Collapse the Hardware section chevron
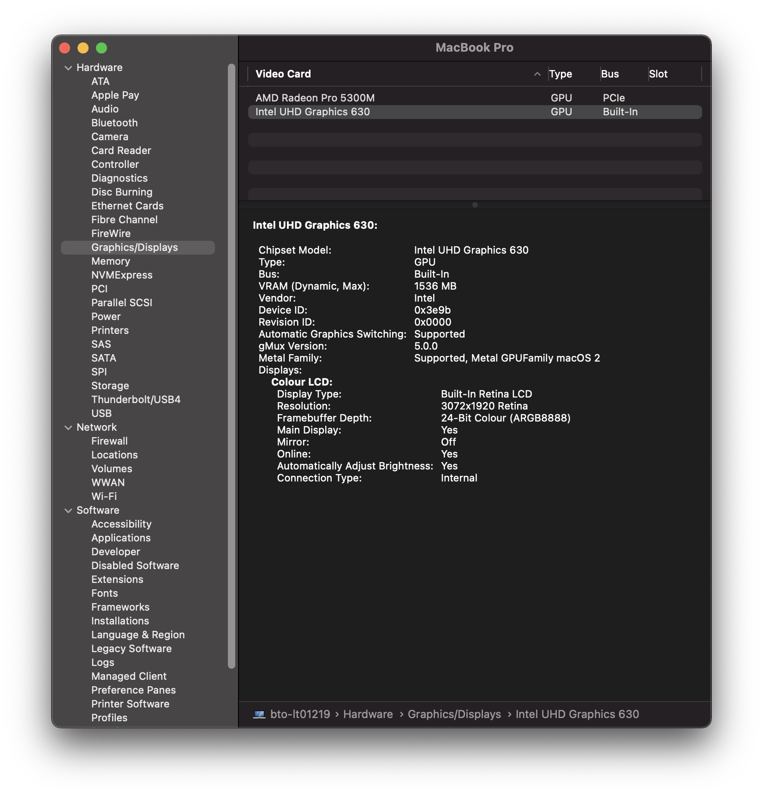 point(68,68)
